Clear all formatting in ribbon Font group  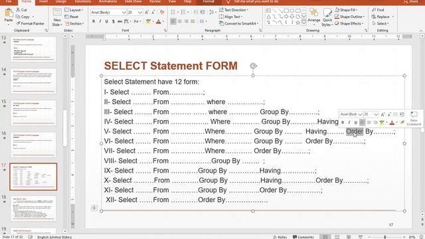coord(162,13)
